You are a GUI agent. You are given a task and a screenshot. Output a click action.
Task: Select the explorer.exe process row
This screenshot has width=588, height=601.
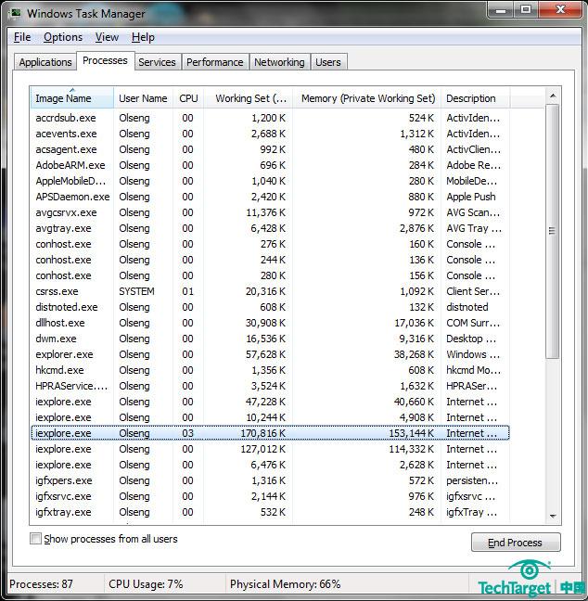[x=64, y=354]
